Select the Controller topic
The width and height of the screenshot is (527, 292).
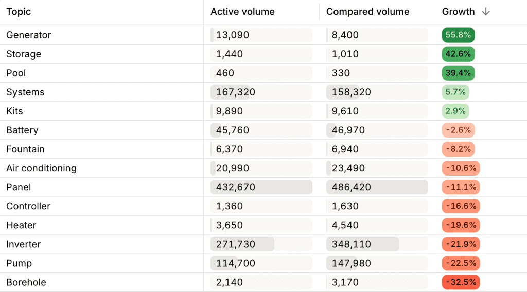(x=28, y=206)
